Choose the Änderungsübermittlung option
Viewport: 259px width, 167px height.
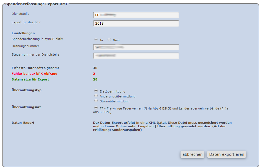click(x=96, y=96)
